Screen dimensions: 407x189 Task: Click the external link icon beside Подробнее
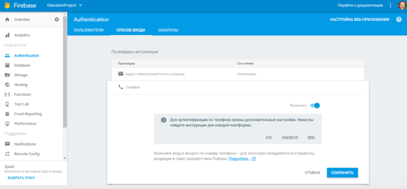[254, 159]
